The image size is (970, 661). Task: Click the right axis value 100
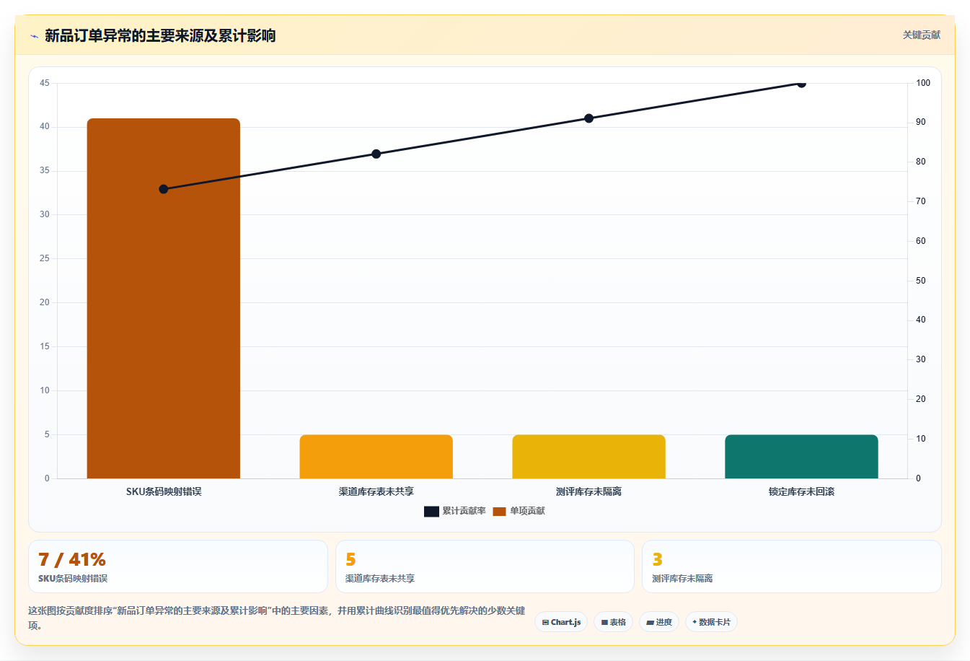coord(923,83)
